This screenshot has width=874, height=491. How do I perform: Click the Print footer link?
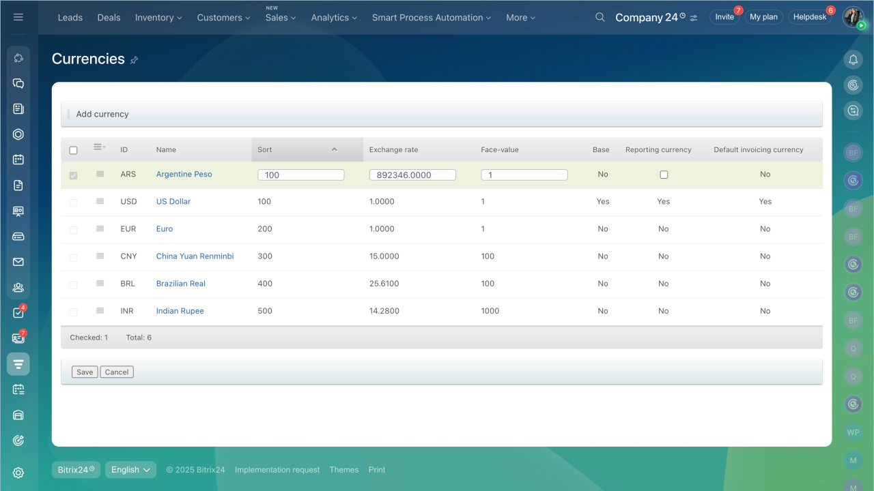point(377,470)
